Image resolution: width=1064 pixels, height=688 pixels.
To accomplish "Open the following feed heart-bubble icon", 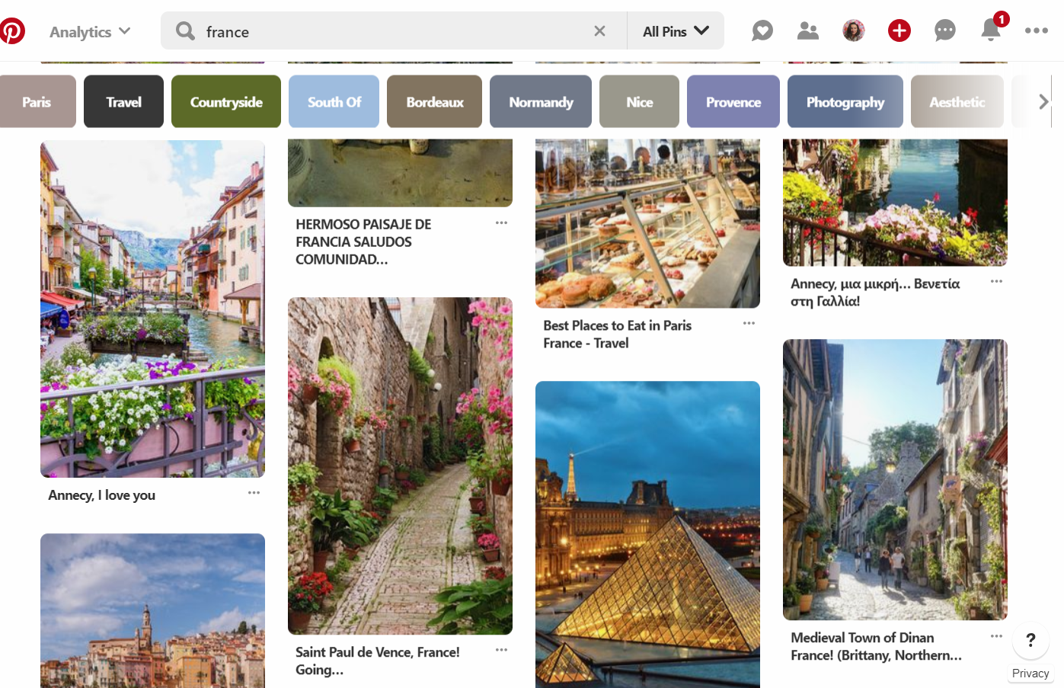I will tap(762, 30).
